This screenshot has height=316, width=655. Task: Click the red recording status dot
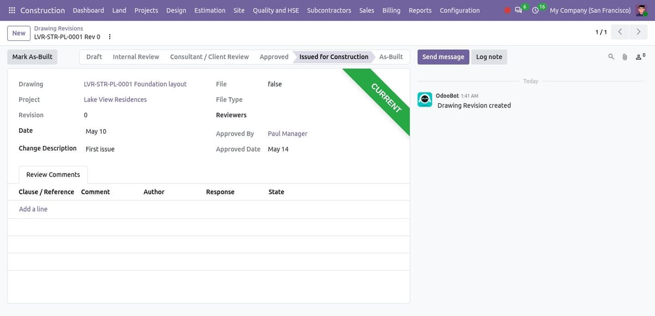[x=508, y=10]
